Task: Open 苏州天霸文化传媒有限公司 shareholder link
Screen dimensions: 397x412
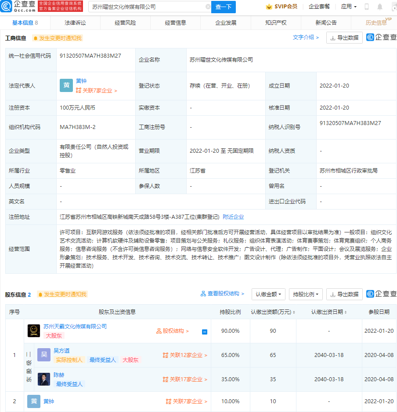Action: [75, 326]
